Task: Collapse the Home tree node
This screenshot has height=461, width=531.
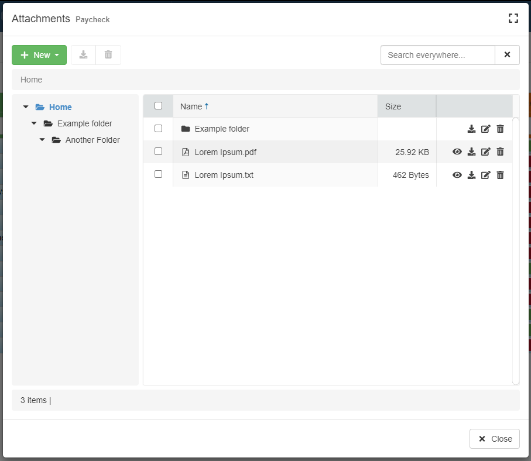Action: click(26, 107)
